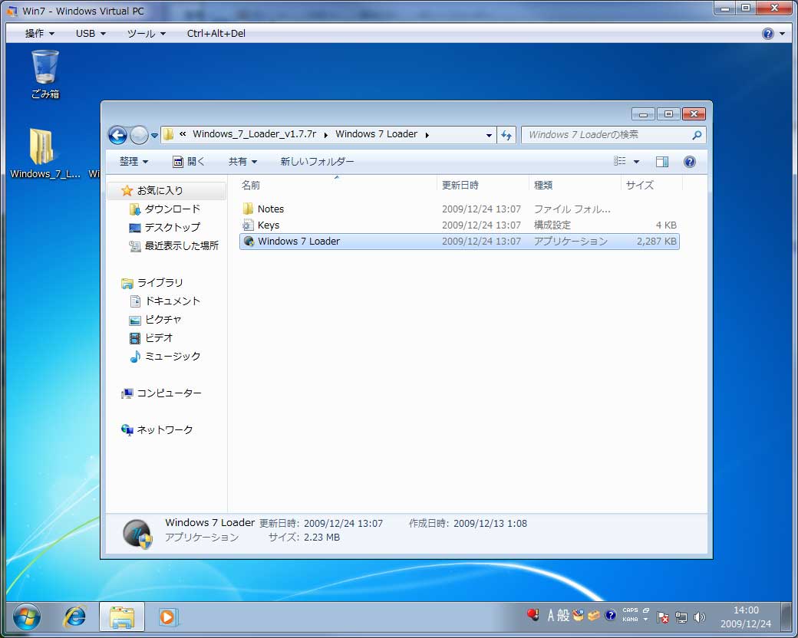
Task: Open ピクチャ library
Action: [155, 320]
